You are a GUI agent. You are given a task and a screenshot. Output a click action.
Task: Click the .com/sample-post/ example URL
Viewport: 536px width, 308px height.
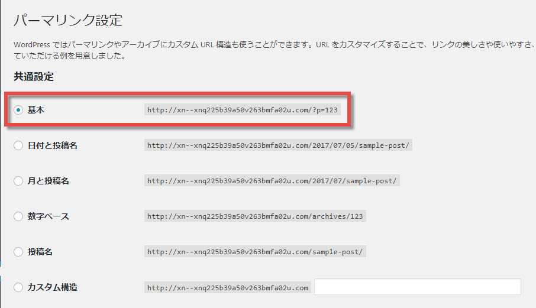tap(255, 252)
